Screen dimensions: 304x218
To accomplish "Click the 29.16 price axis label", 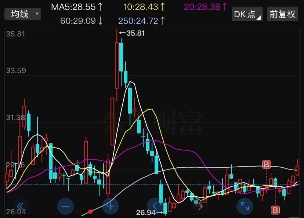I will (x=15, y=165).
